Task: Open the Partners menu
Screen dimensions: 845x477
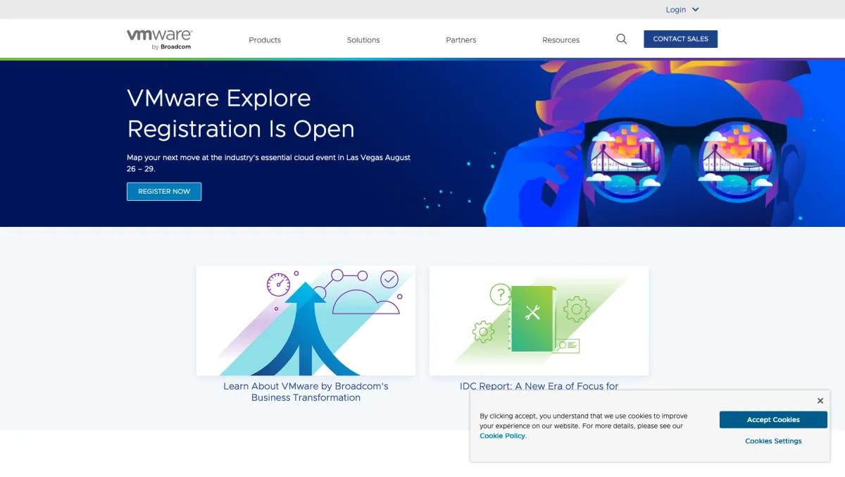Action: [461, 40]
